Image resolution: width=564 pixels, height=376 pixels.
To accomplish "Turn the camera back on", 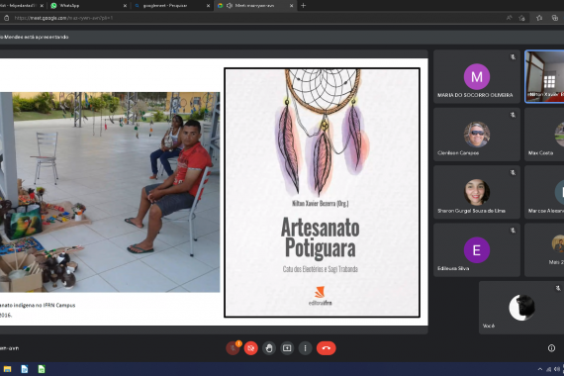I will 251,348.
